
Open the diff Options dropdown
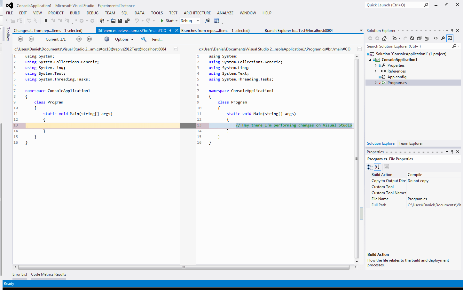pos(124,39)
